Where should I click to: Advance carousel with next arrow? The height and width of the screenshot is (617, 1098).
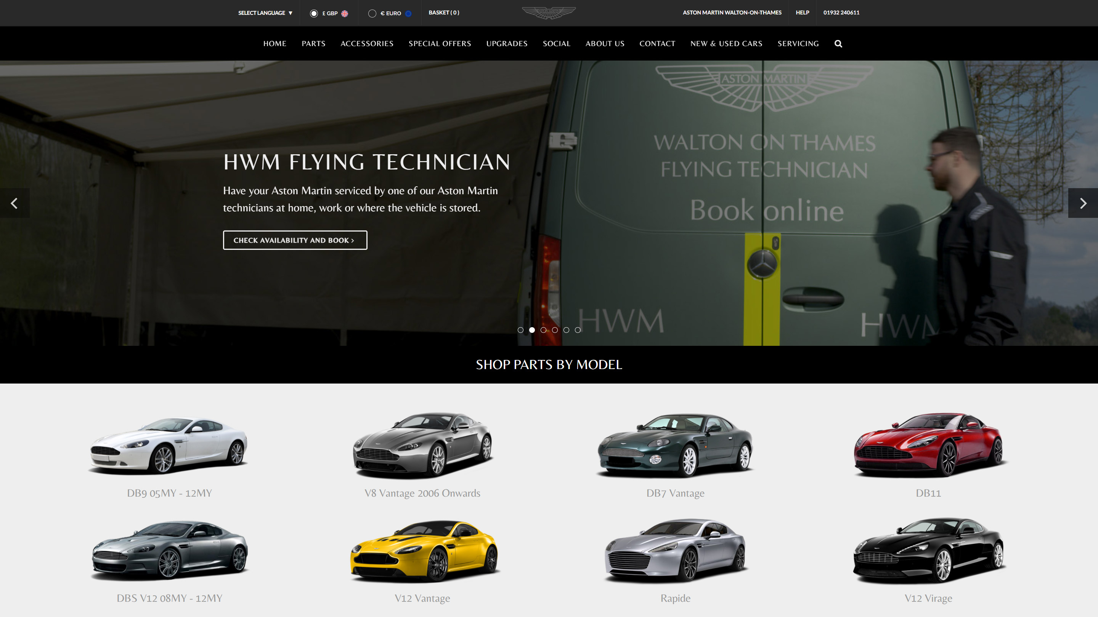point(1083,203)
